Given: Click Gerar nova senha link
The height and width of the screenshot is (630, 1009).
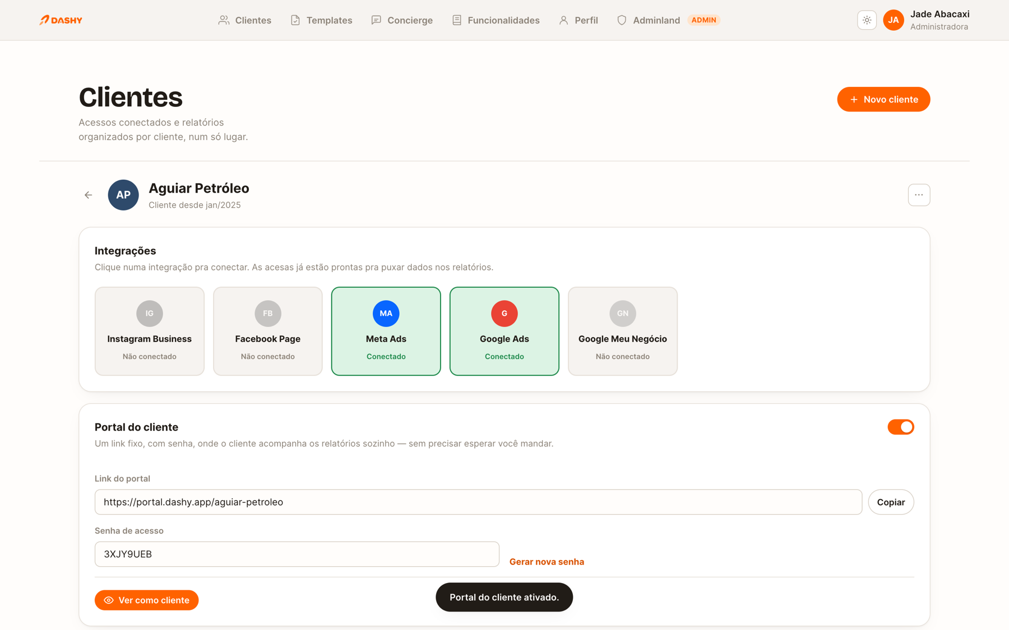Looking at the screenshot, I should click(547, 562).
